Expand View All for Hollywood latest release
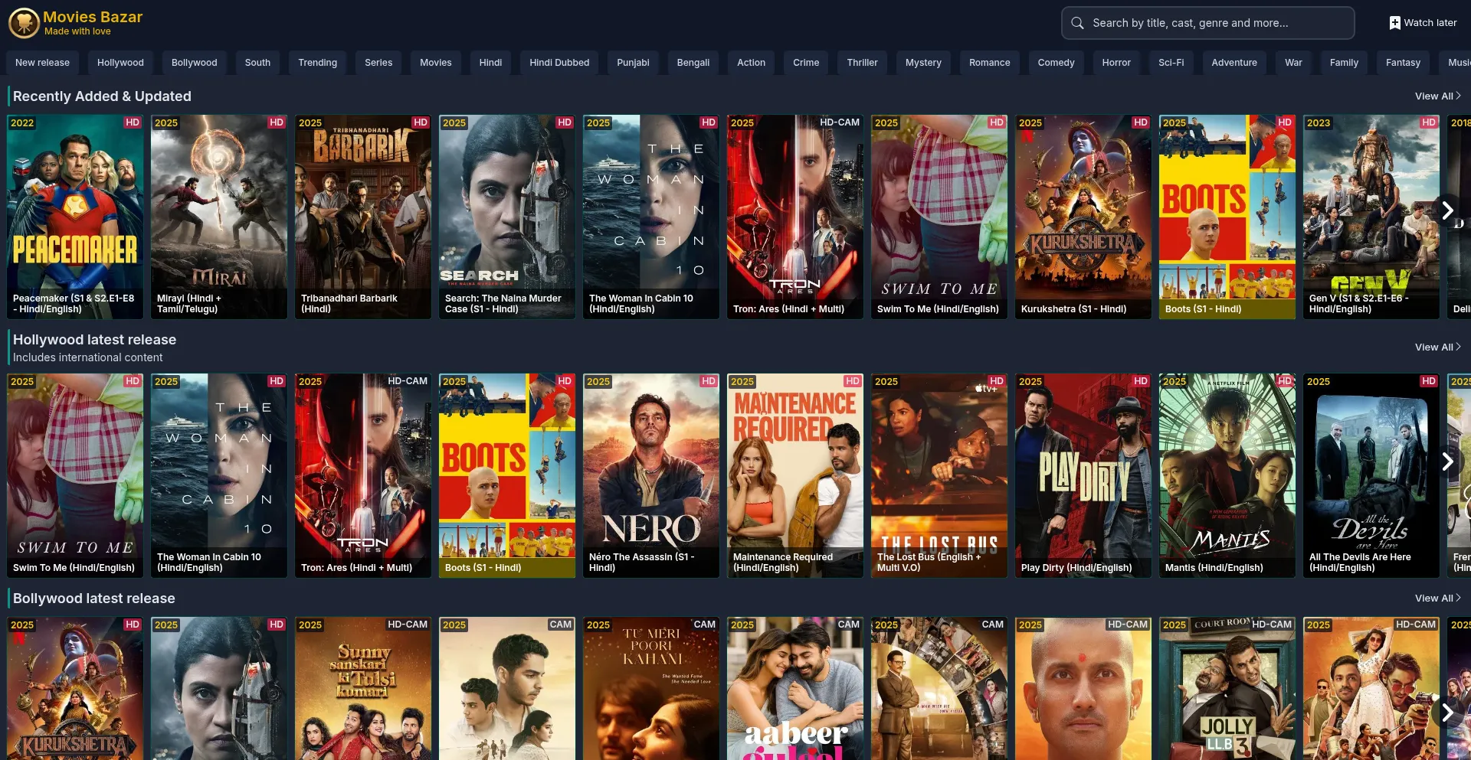Image resolution: width=1471 pixels, height=760 pixels. [1437, 347]
